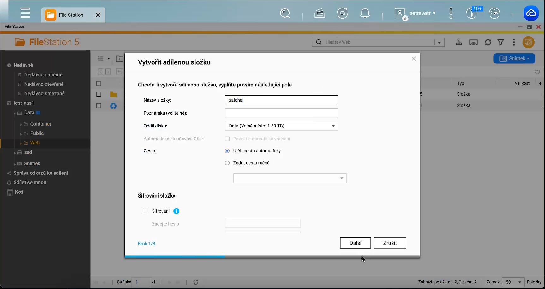
Task: Enable the Šifrování encryption checkbox
Action: coord(146,211)
